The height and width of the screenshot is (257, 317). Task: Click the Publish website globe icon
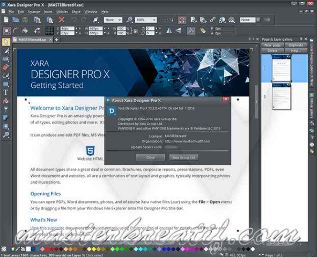click(222, 20)
